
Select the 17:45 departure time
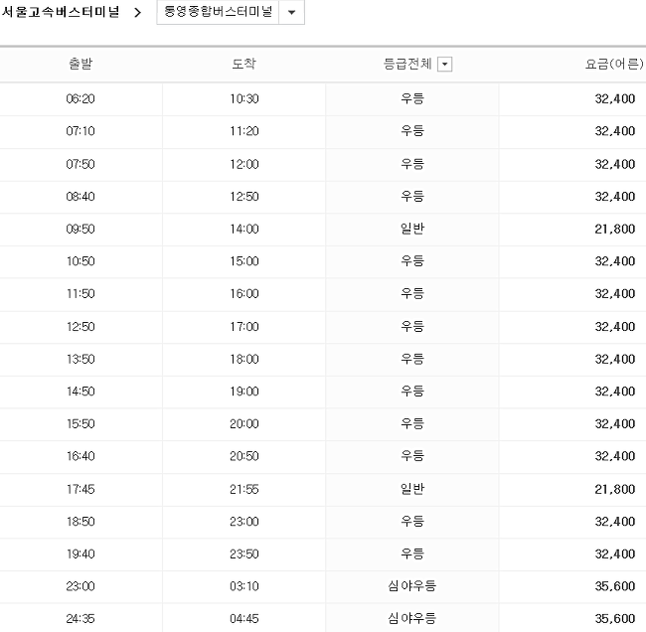(x=81, y=489)
